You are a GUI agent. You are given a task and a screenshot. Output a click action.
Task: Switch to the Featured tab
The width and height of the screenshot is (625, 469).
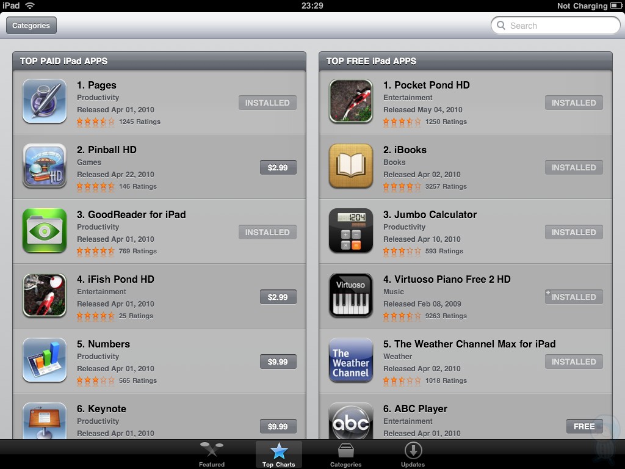[212, 454]
